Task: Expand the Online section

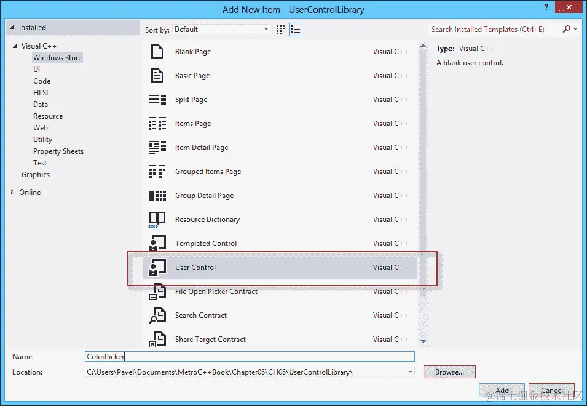Action: tap(12, 192)
